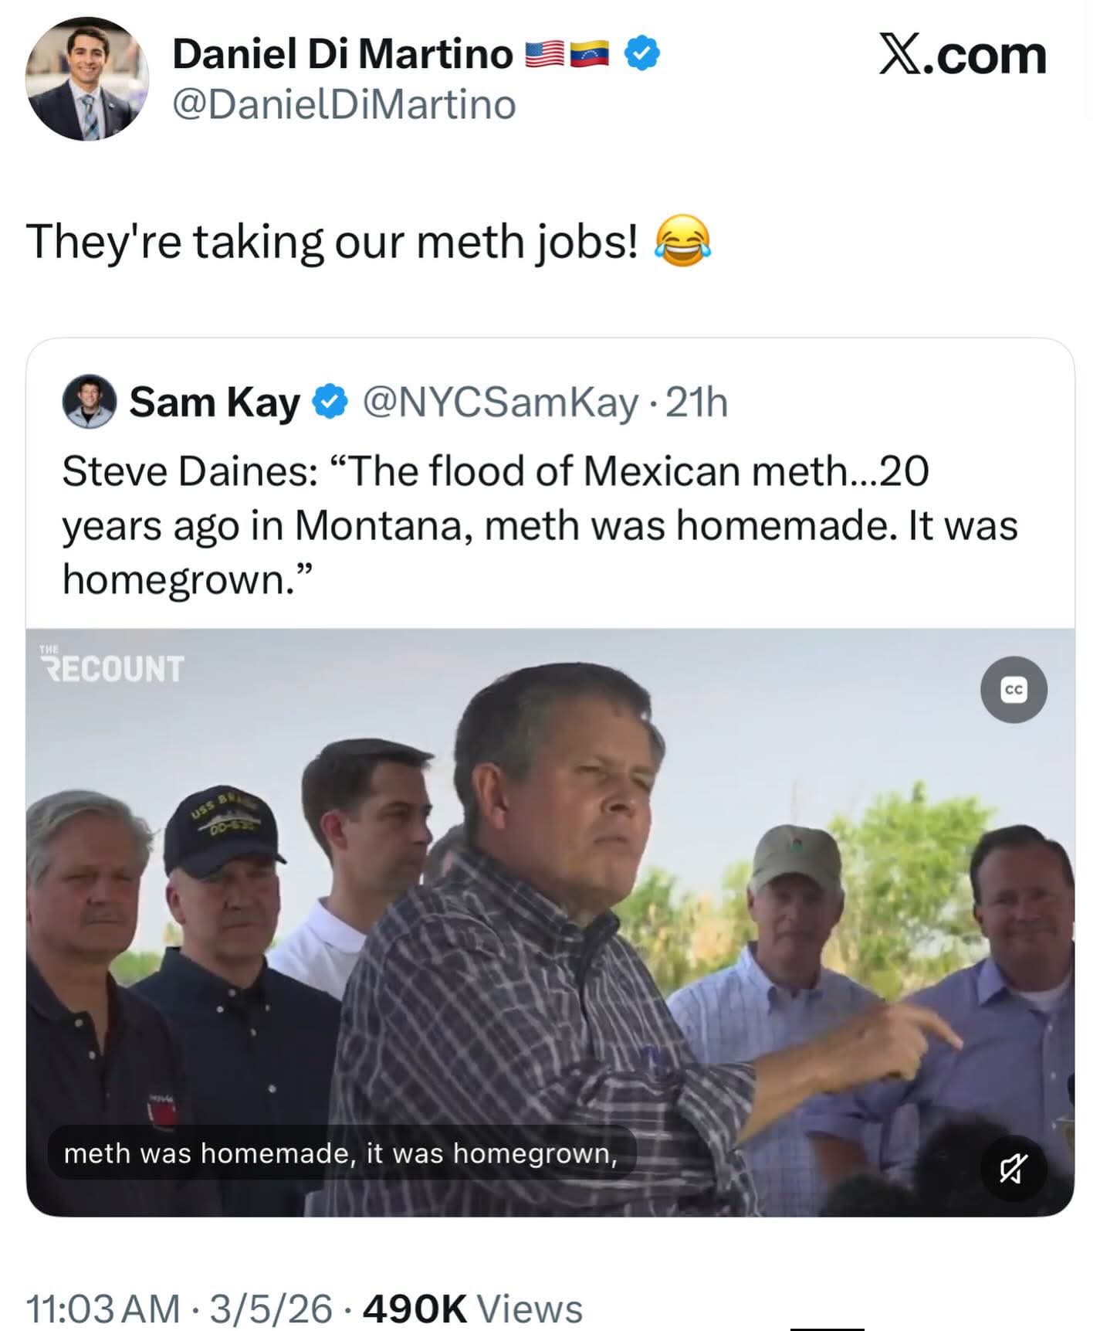Click the Daniel Di Martino display name

[342, 54]
